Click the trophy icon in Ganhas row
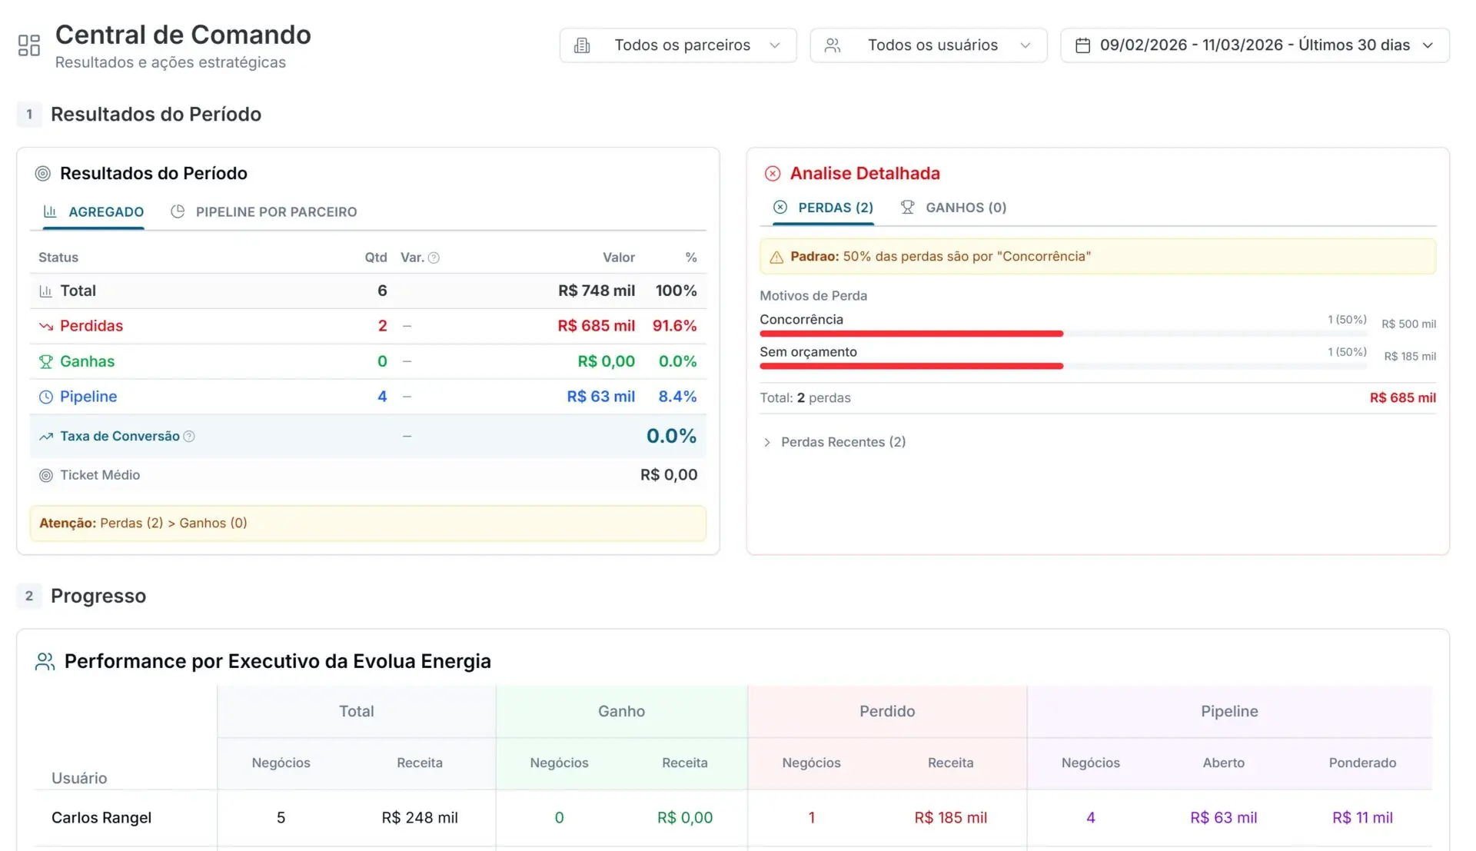1476x851 pixels. coord(46,361)
